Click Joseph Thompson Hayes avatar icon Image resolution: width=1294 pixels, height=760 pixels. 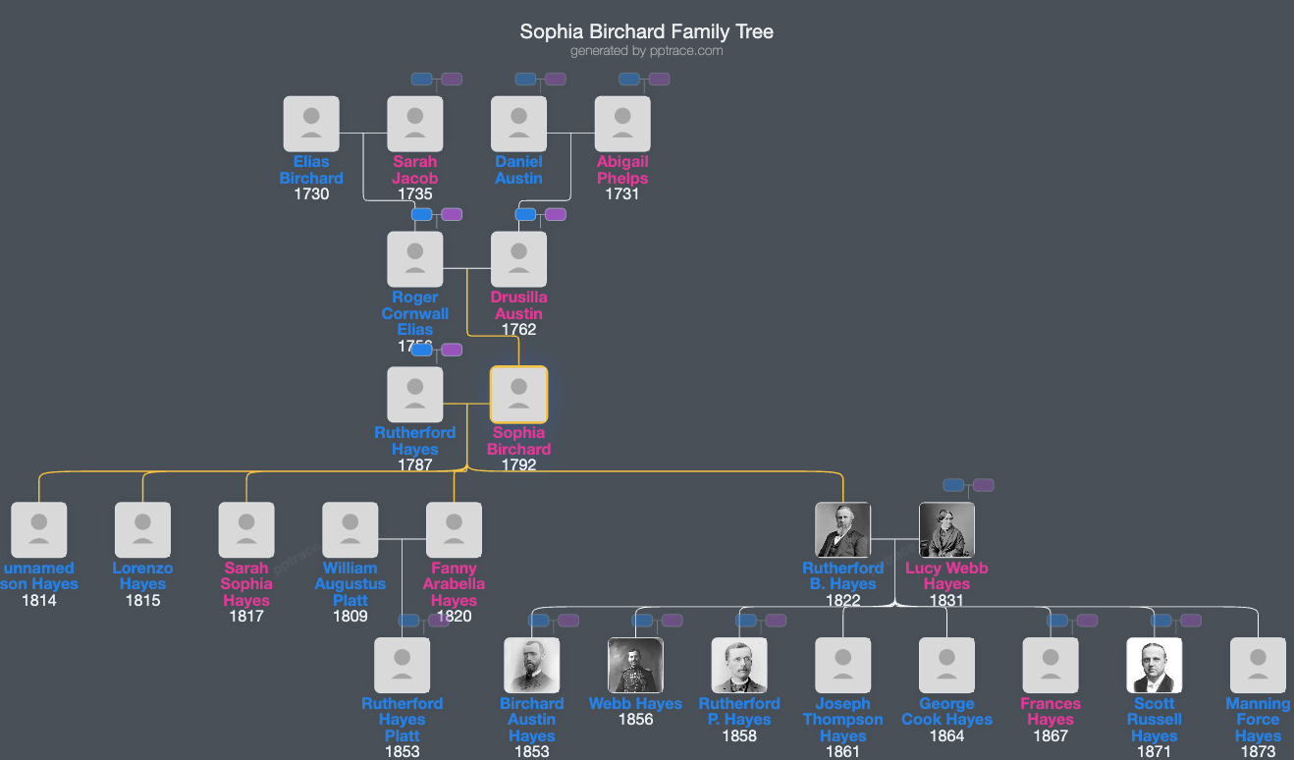pyautogui.click(x=842, y=665)
